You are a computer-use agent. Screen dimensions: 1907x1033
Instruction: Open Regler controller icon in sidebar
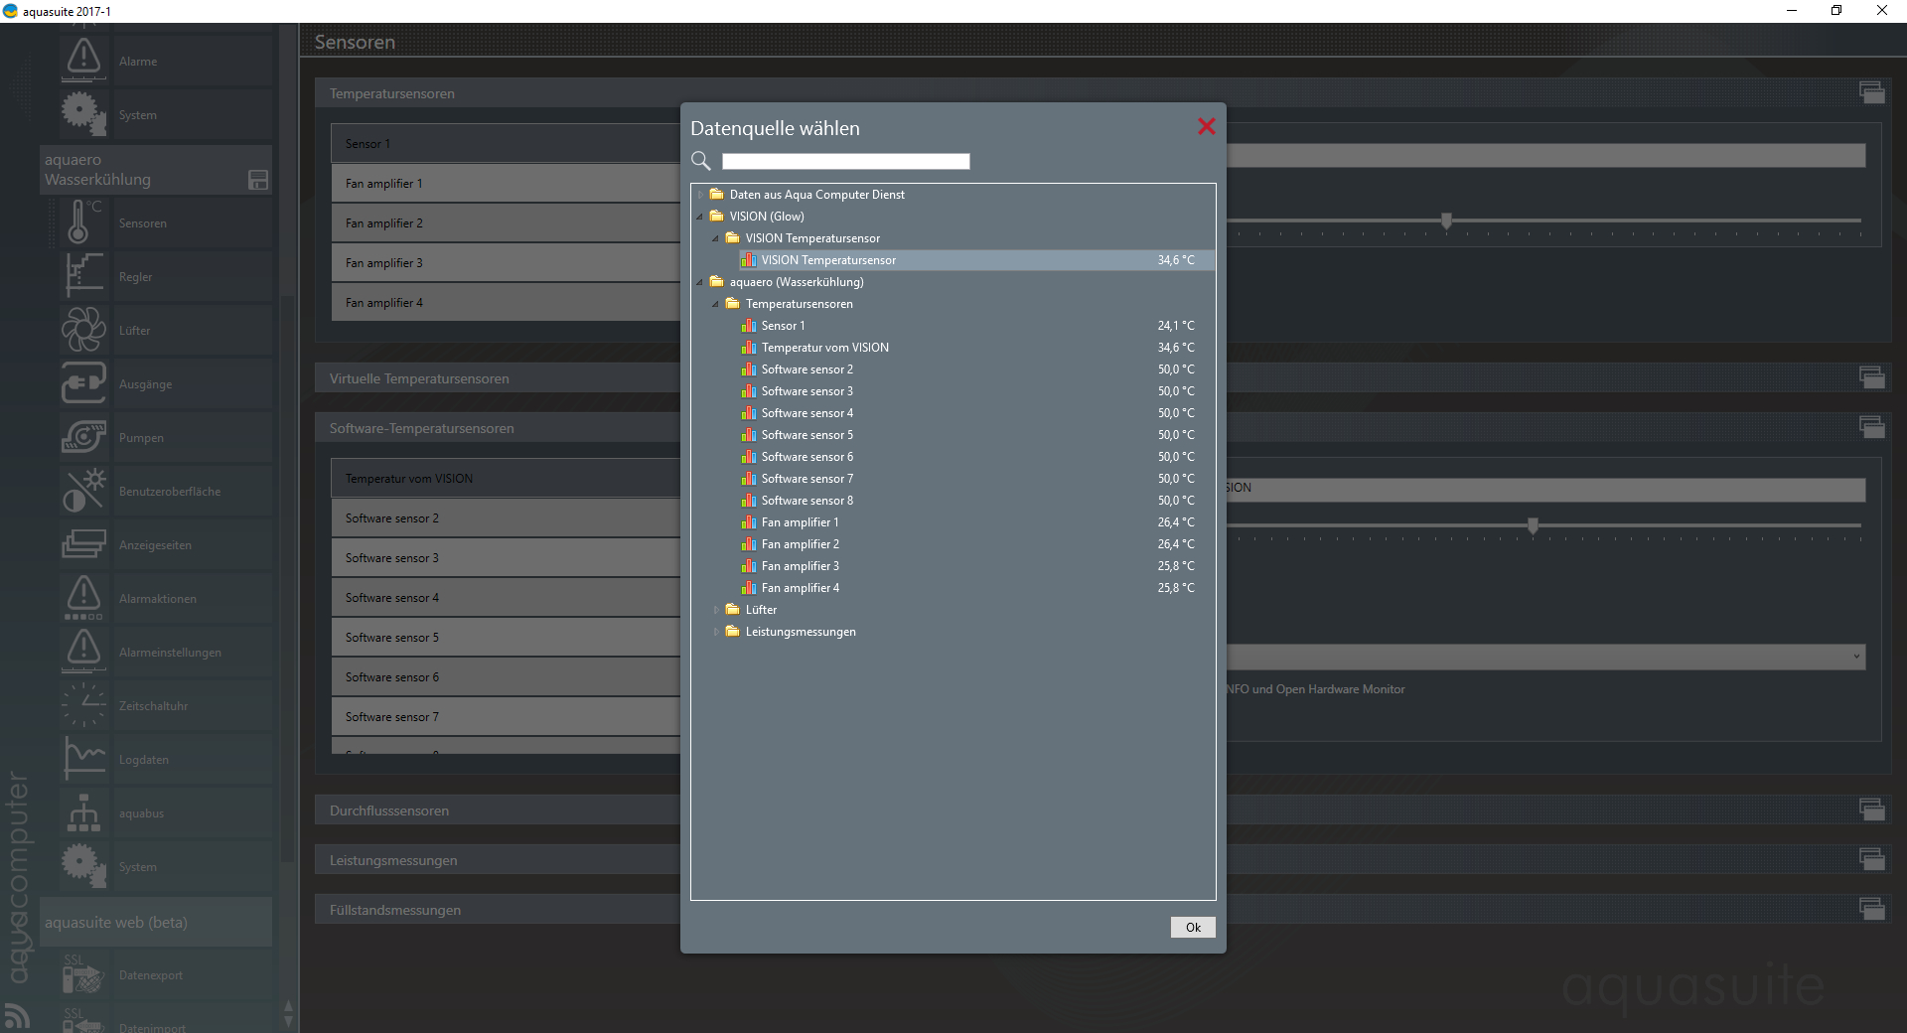[83, 276]
